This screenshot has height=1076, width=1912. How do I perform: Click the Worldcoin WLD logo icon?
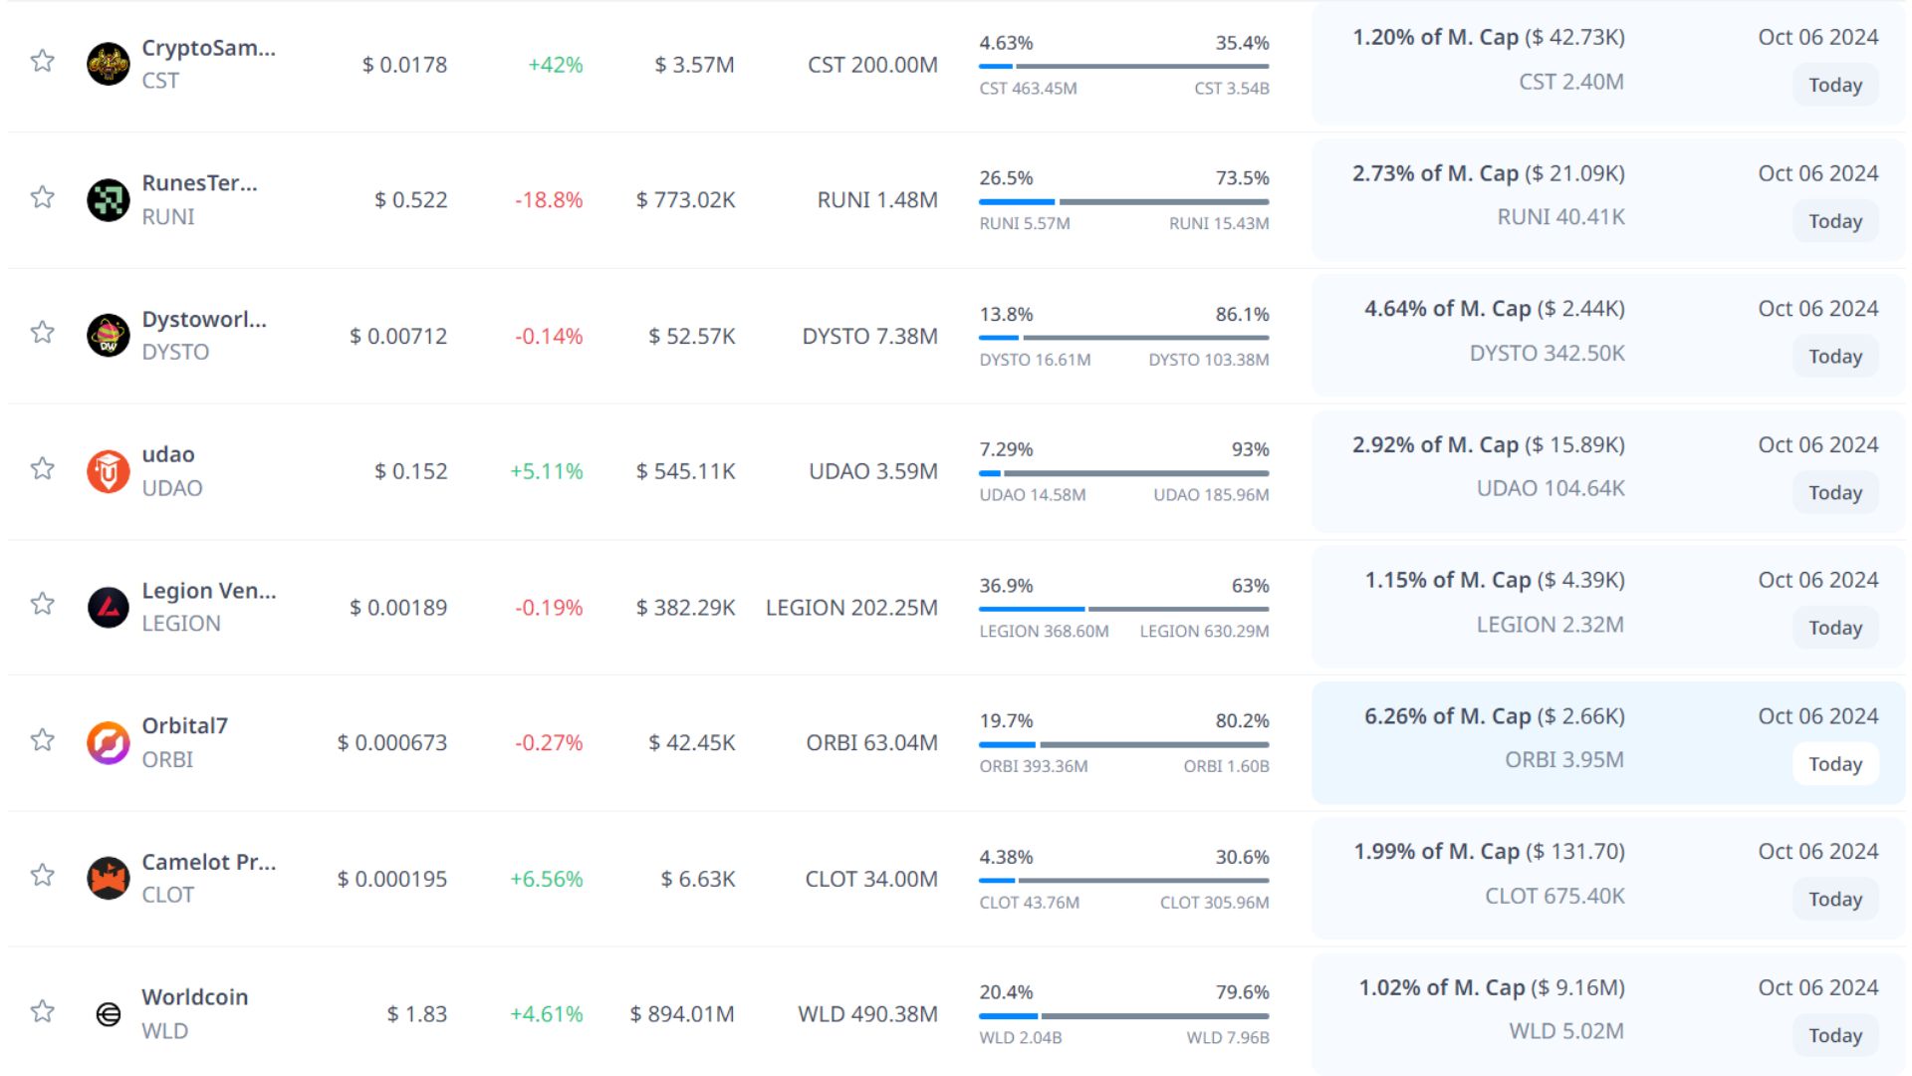tap(108, 1014)
